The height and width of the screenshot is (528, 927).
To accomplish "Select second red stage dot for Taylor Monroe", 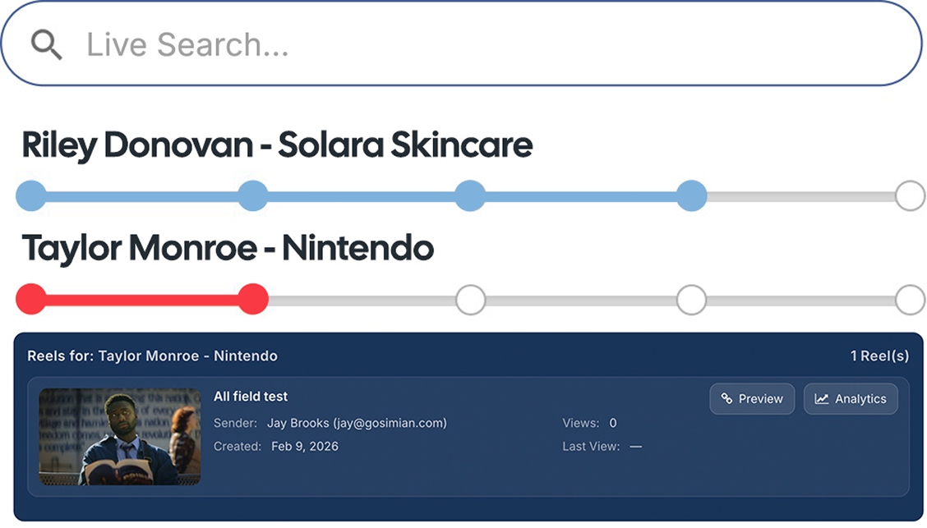I will tap(253, 299).
